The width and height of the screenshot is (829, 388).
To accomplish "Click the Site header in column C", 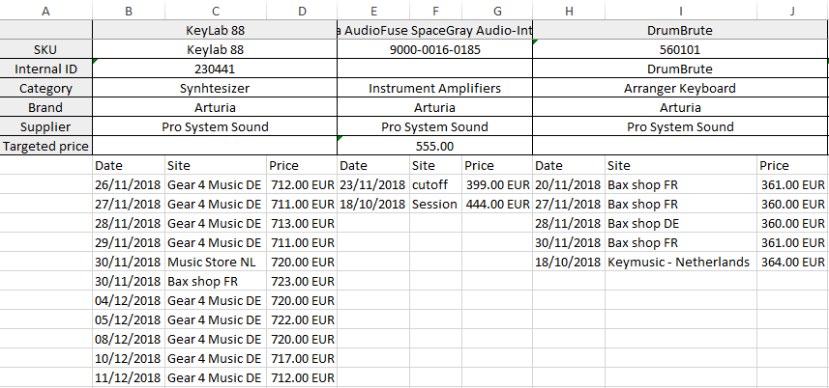I will tap(215, 166).
